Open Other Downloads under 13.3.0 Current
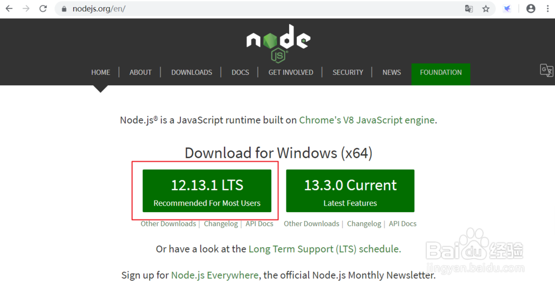This screenshot has height=287, width=555. pos(311,224)
